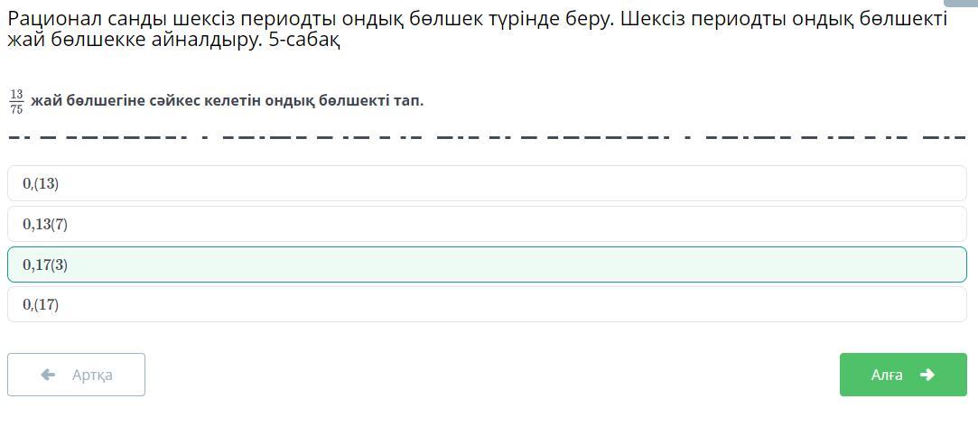Click the question text about ондық бөлшекті тап

[227, 100]
